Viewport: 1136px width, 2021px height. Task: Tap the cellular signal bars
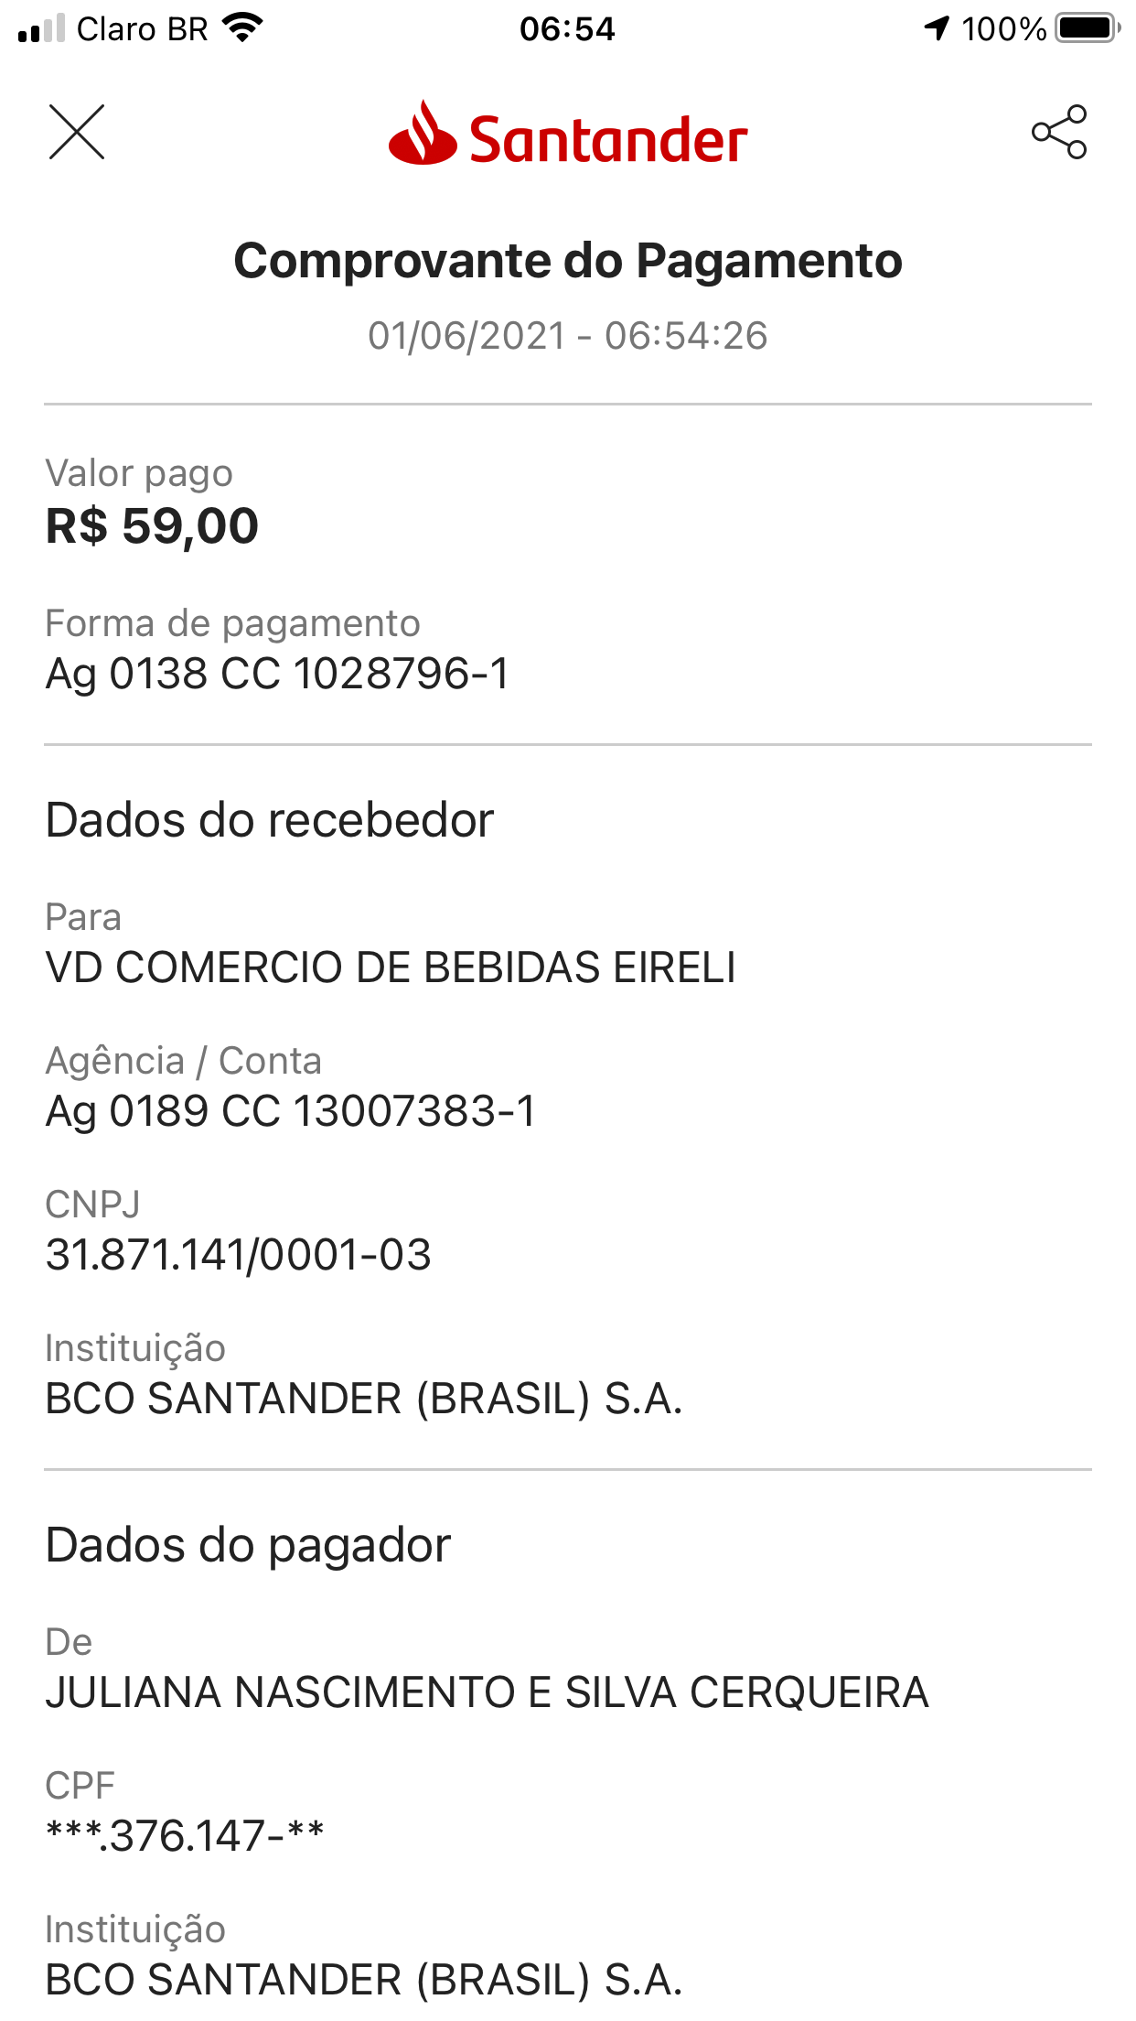41,29
